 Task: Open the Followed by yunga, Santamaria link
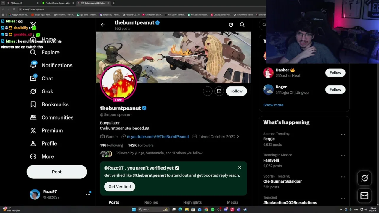pyautogui.click(x=159, y=153)
